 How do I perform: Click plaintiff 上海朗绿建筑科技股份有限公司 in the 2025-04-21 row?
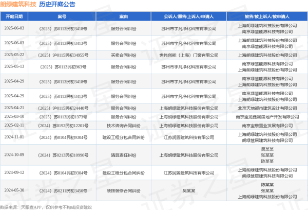tap(189, 108)
